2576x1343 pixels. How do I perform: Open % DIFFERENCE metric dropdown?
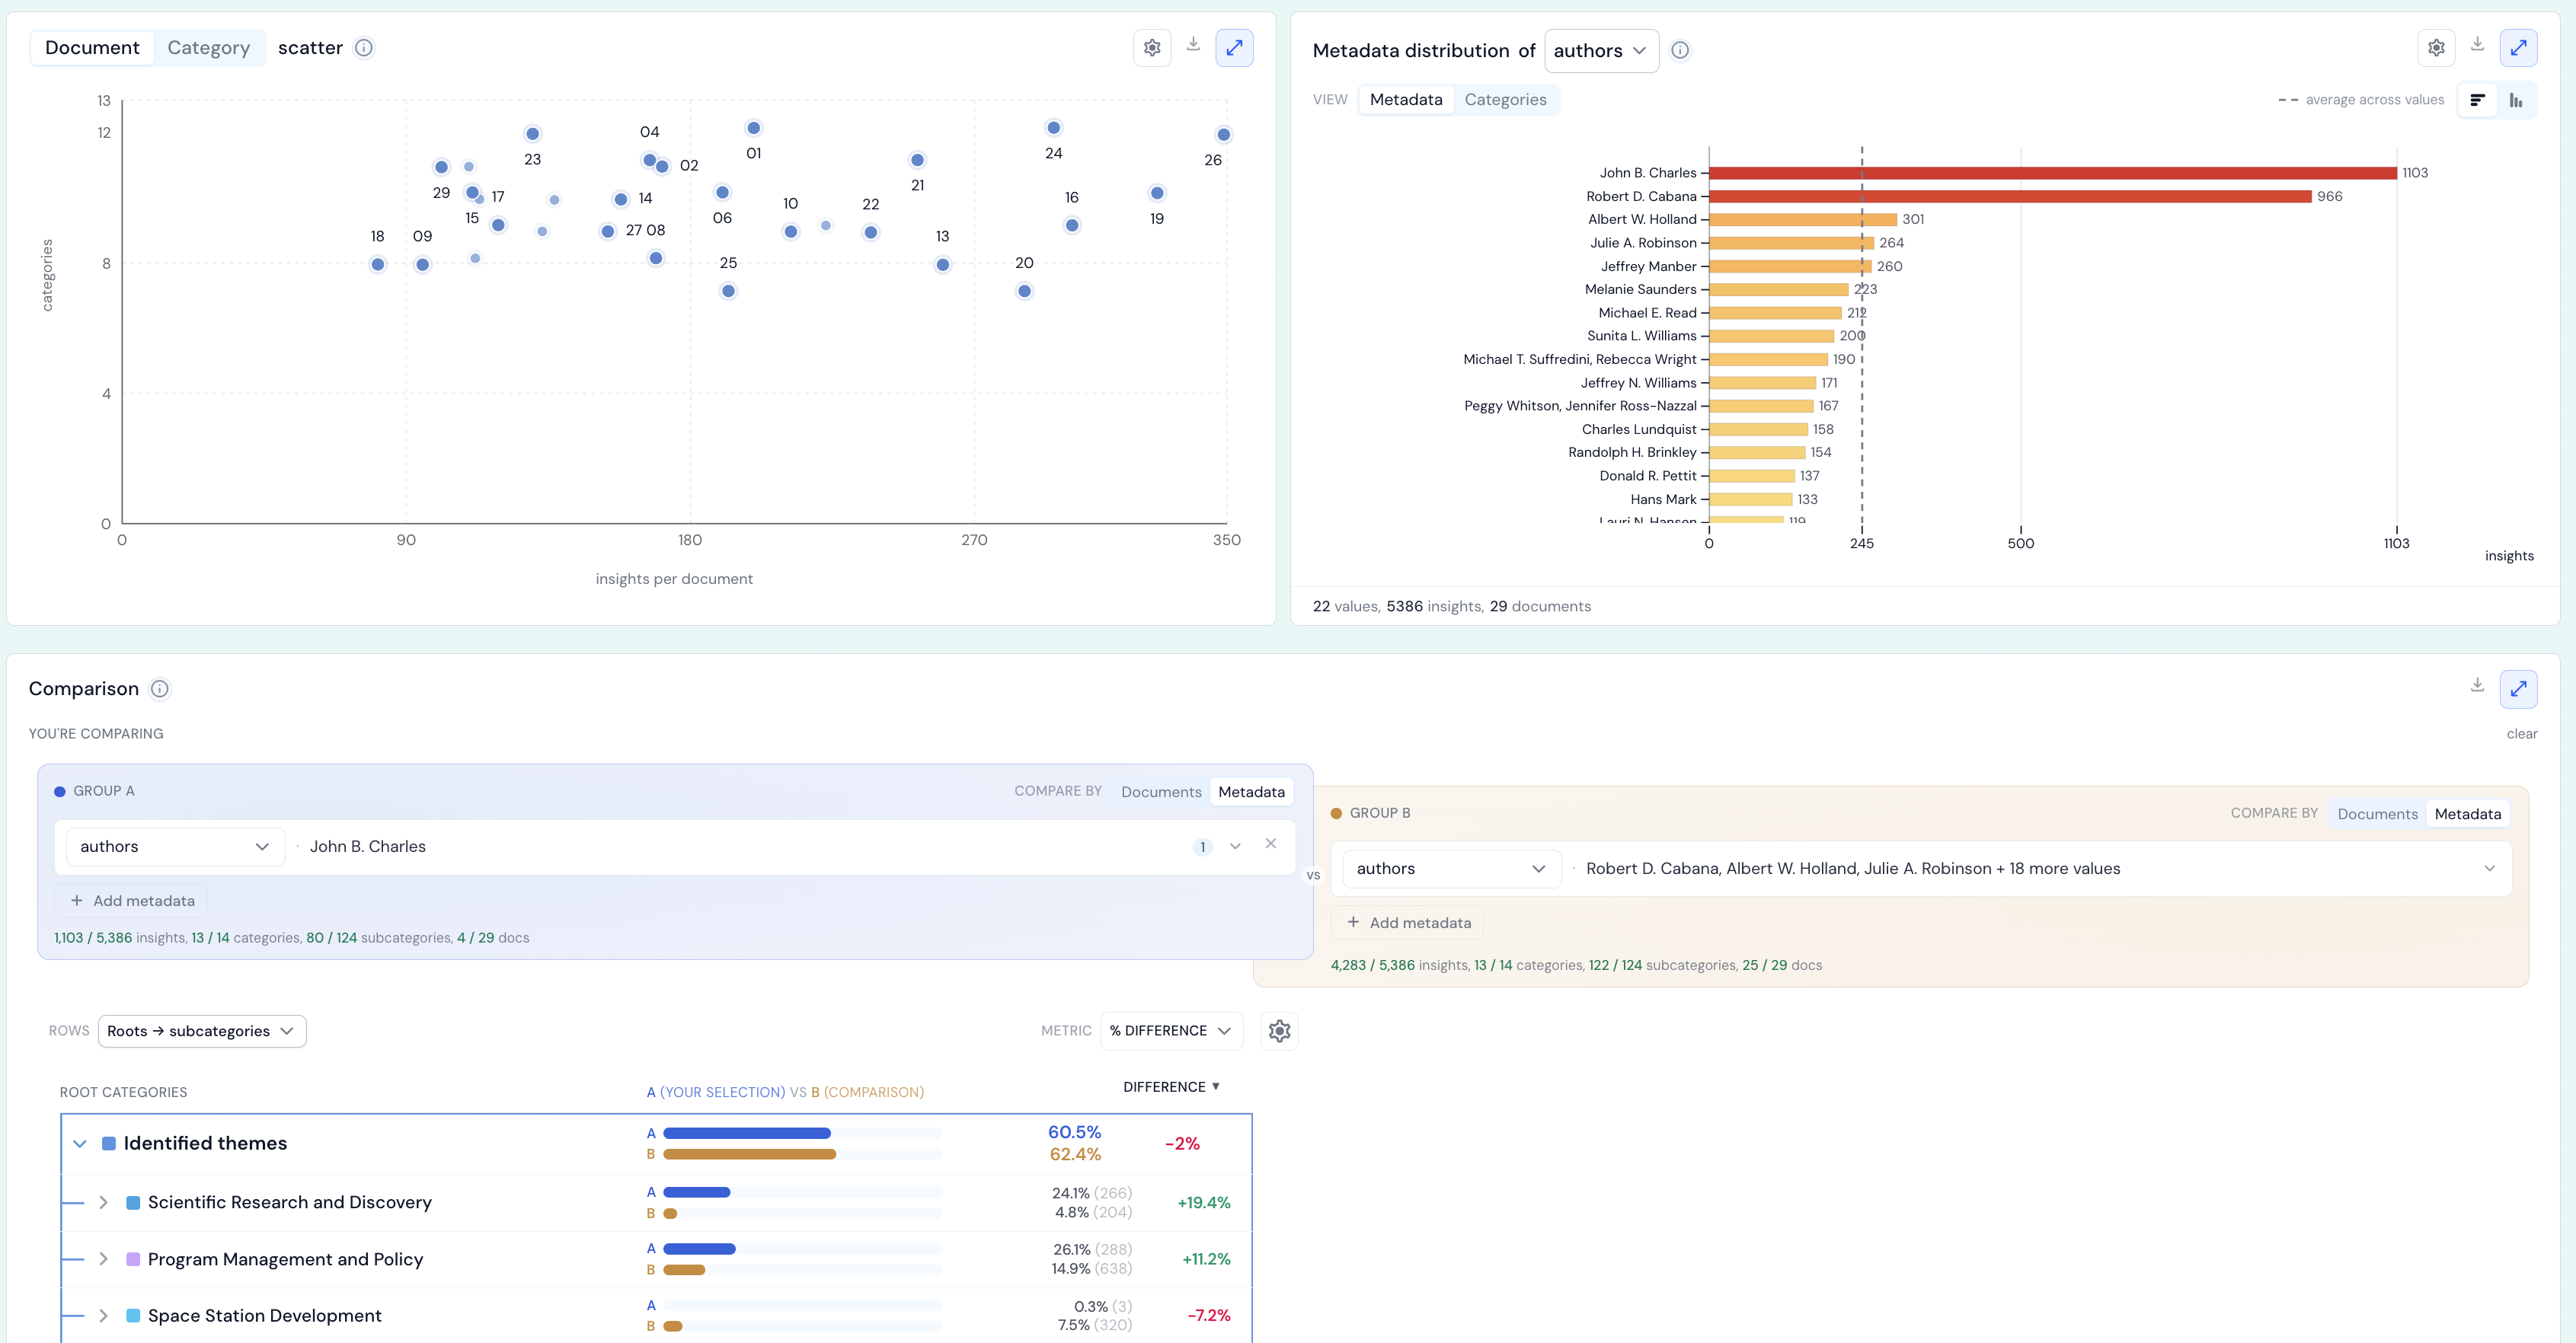click(1171, 1030)
